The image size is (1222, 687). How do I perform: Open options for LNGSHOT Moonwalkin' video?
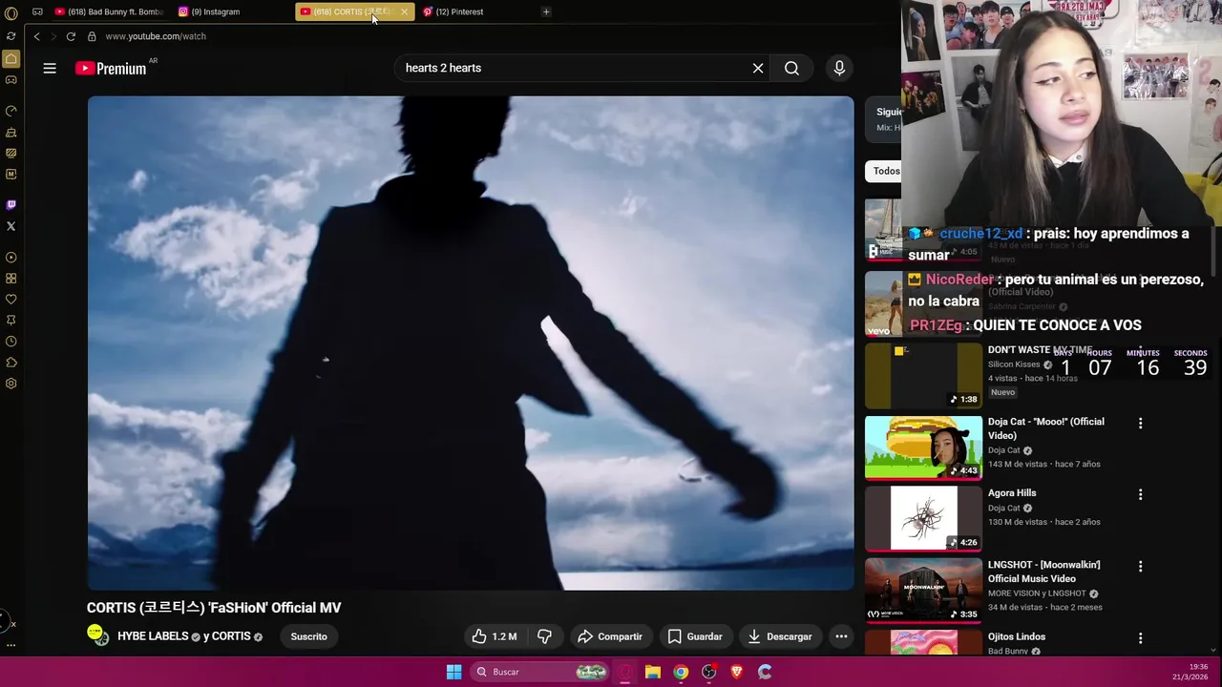click(x=1140, y=566)
